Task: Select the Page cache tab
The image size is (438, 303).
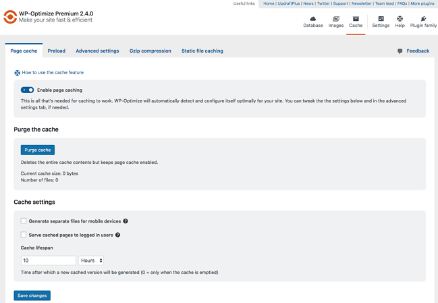Action: (24, 51)
